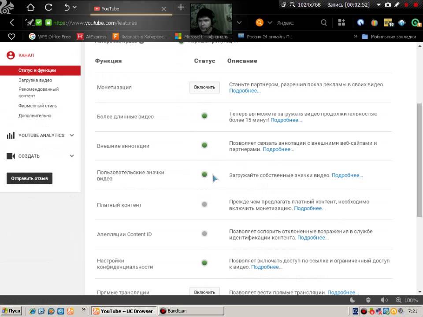This screenshot has height=317, width=423.
Task: Click grey status dot for Платный контент
Action: point(204,204)
